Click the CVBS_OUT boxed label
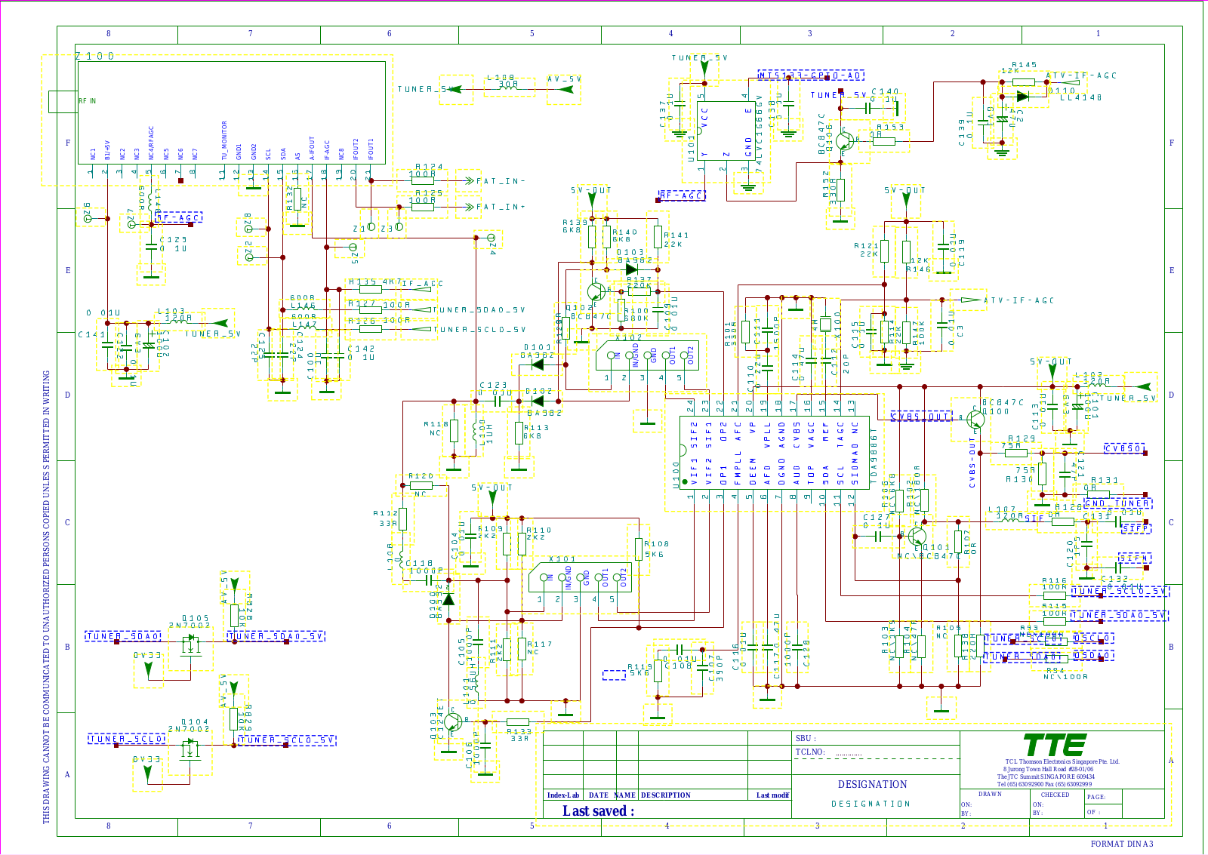Viewport: 1208px width, 855px height. tap(921, 417)
